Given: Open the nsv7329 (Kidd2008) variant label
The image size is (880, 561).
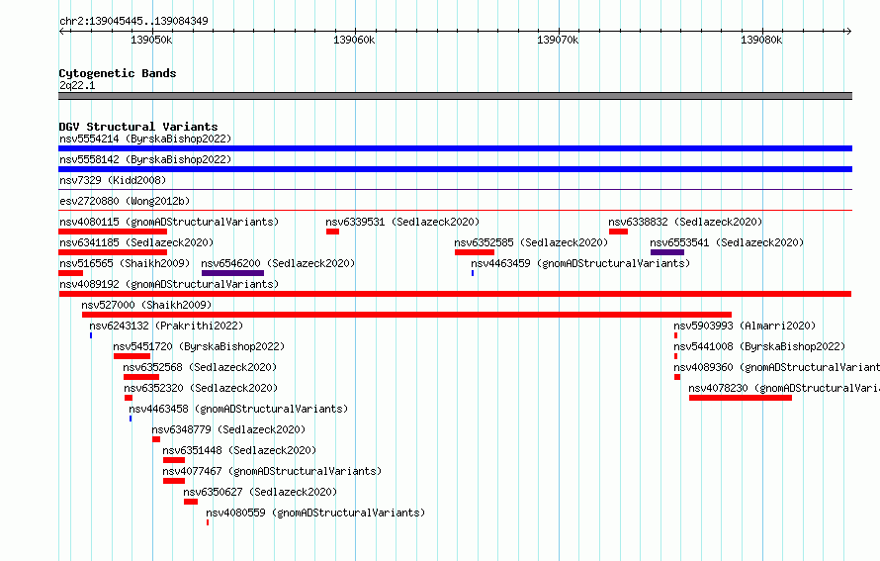Looking at the screenshot, I should [x=113, y=180].
